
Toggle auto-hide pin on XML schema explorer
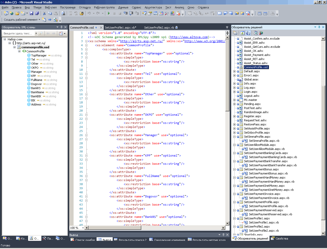[61, 27]
